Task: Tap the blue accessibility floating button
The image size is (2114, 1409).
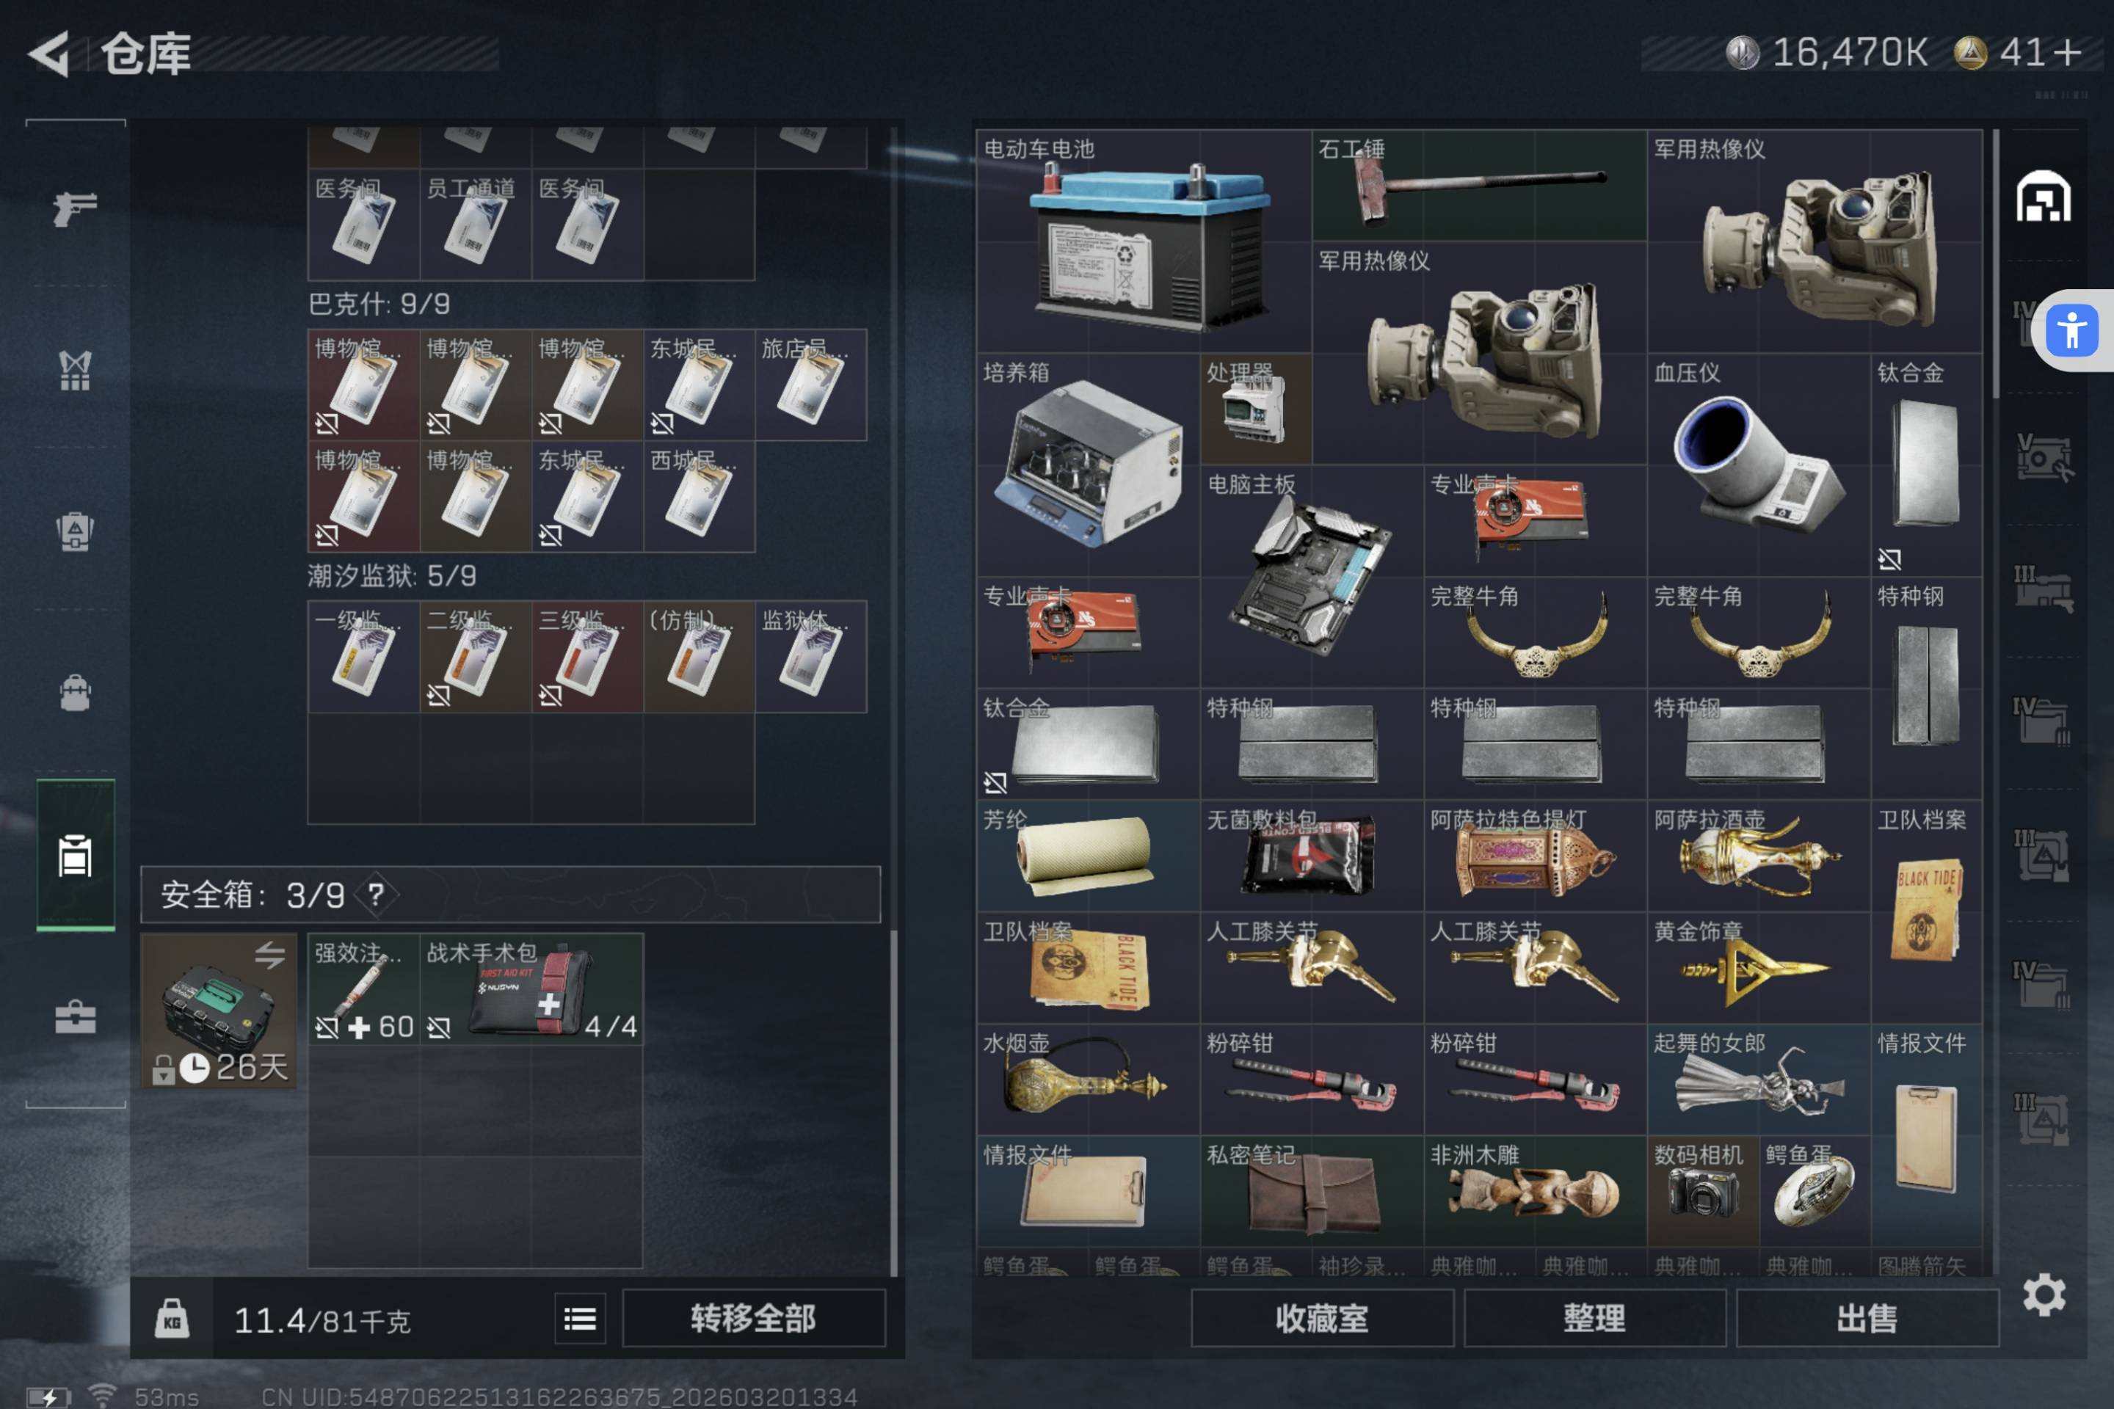Action: 2071,331
